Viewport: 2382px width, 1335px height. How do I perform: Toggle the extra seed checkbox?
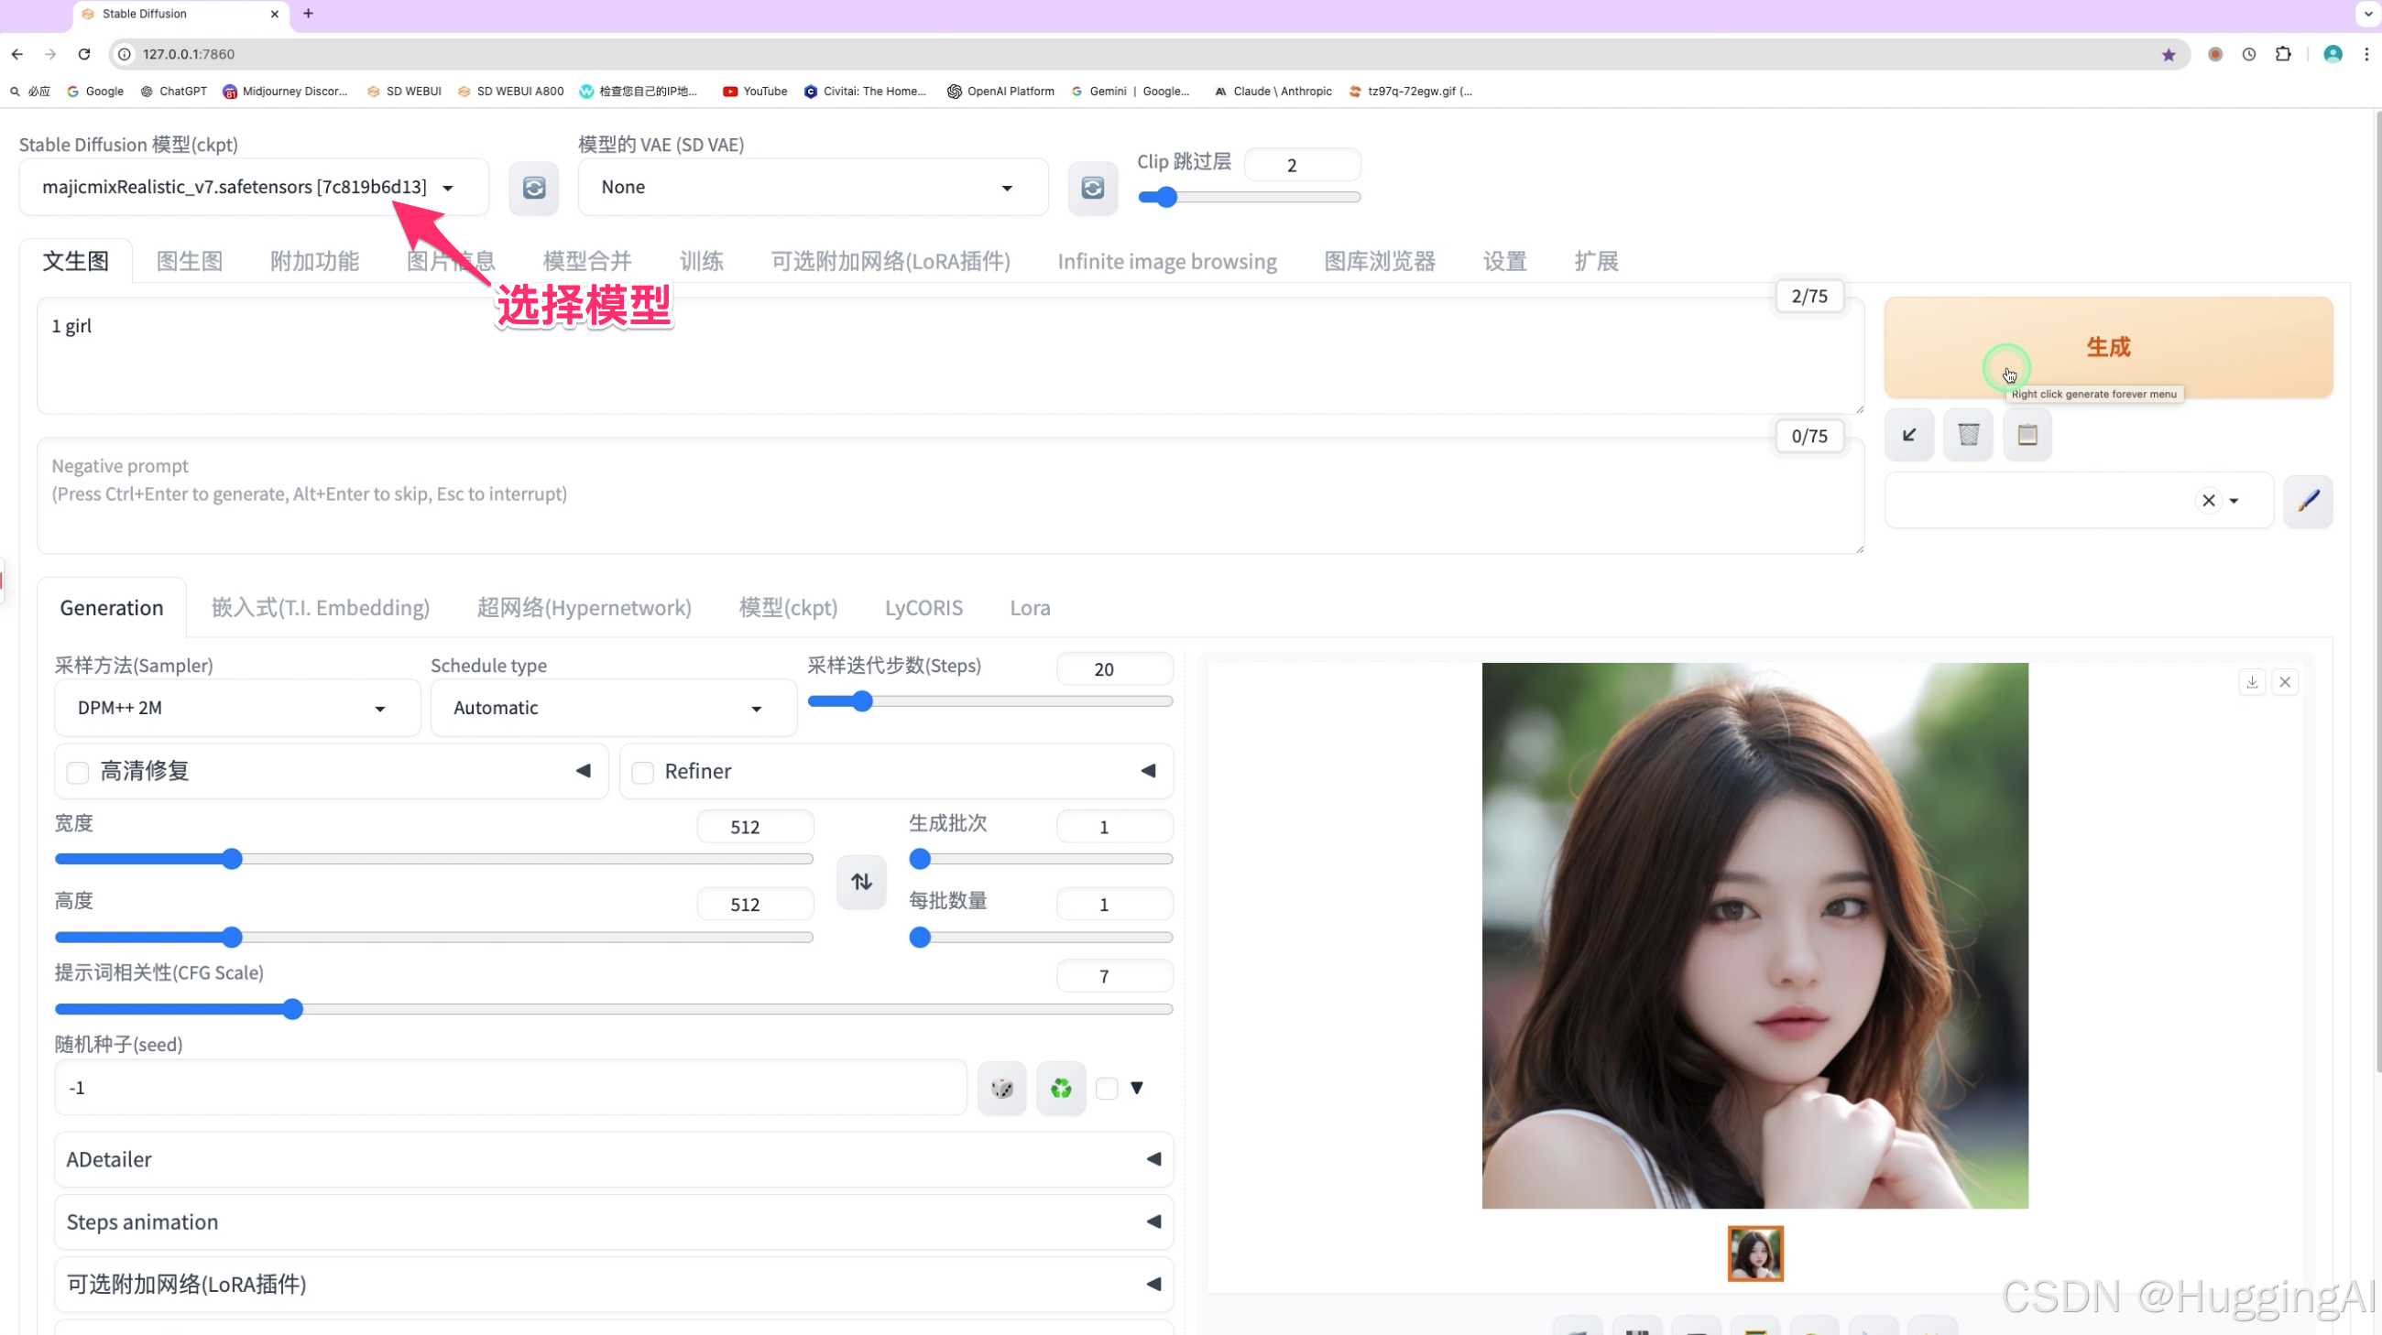tap(1106, 1089)
